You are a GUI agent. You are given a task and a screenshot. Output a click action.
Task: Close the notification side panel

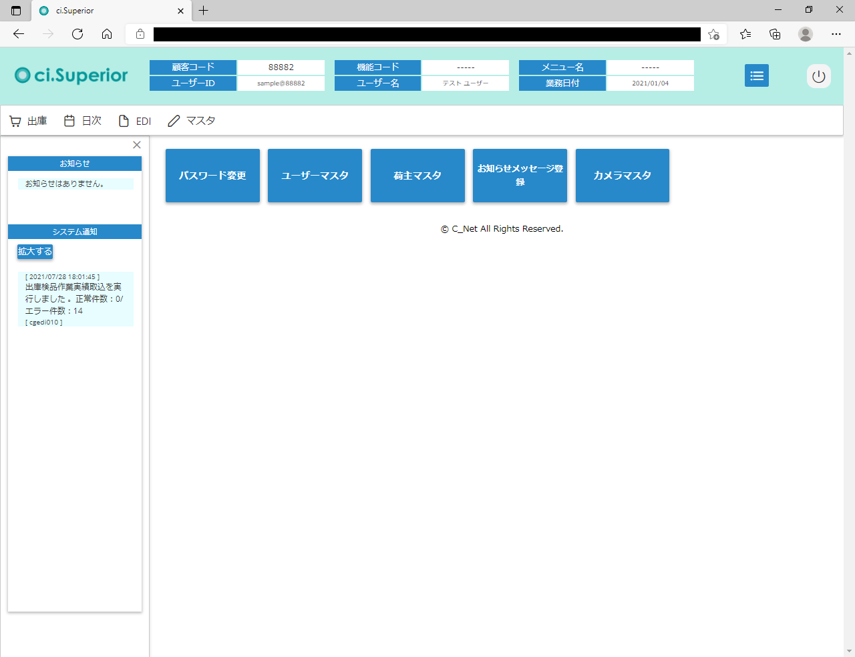(137, 145)
